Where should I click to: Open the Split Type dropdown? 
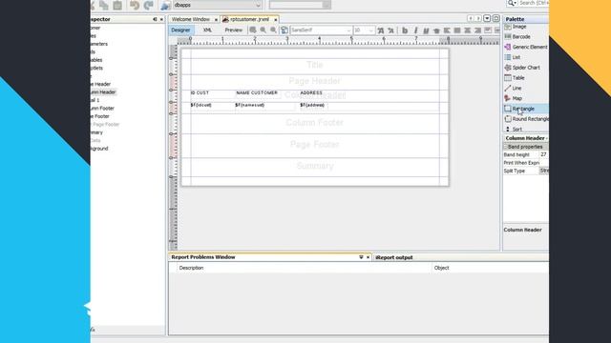[x=544, y=171]
